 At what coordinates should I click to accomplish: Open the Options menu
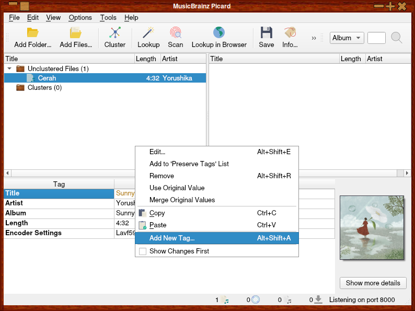click(x=80, y=17)
